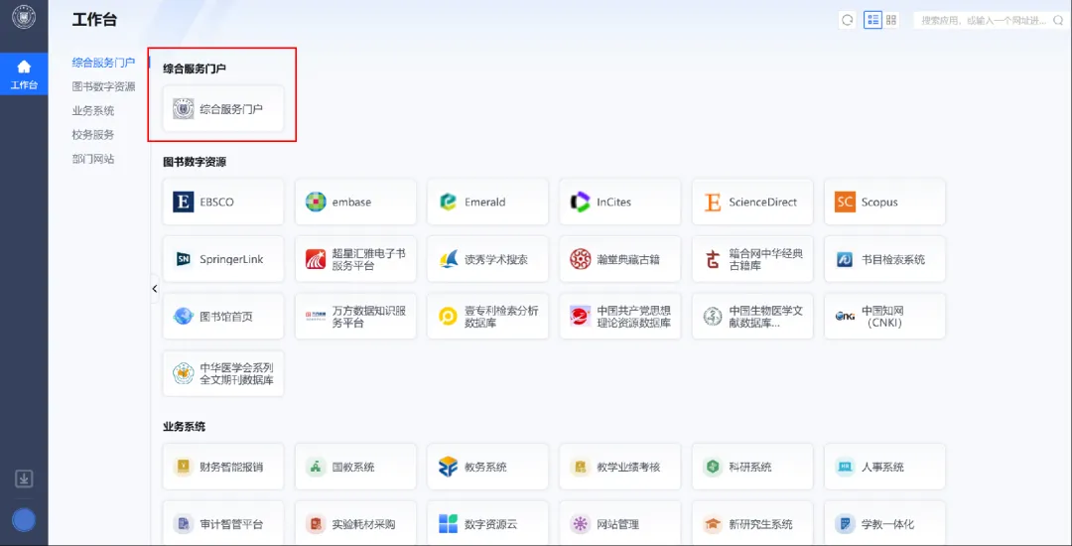Open 图书馆首页 globe icon
The height and width of the screenshot is (546, 1072).
184,317
